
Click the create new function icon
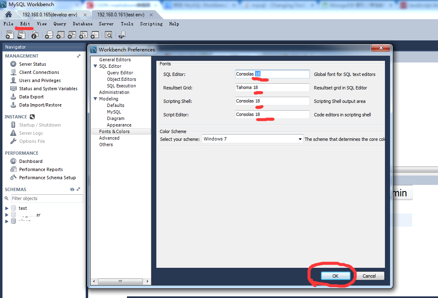95,35
